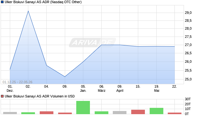The image size is (197, 117).
Task: Click the x-axis label '19. Mai'
Action: coord(157,88)
